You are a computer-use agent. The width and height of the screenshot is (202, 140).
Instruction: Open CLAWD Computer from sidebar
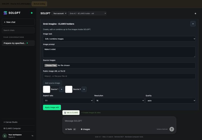point(18,128)
